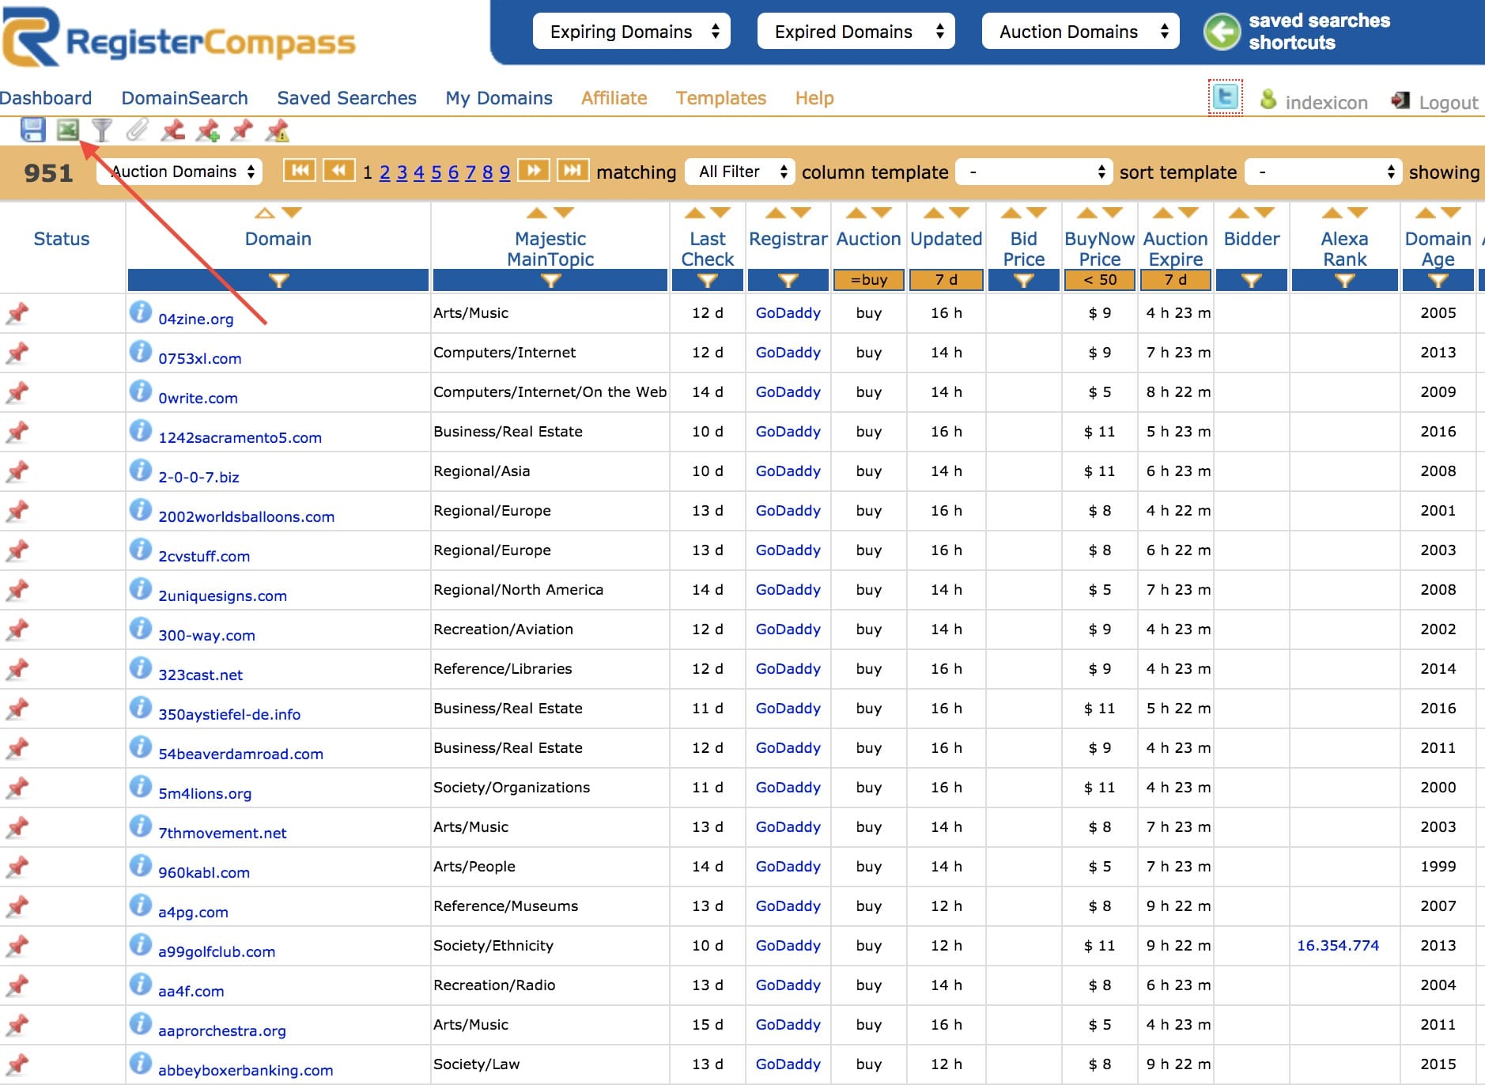Open the All Filter dropdown
1485x1085 pixels.
pos(739,172)
